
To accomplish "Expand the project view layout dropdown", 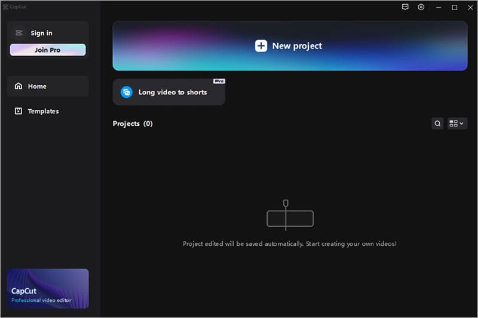I will [457, 124].
